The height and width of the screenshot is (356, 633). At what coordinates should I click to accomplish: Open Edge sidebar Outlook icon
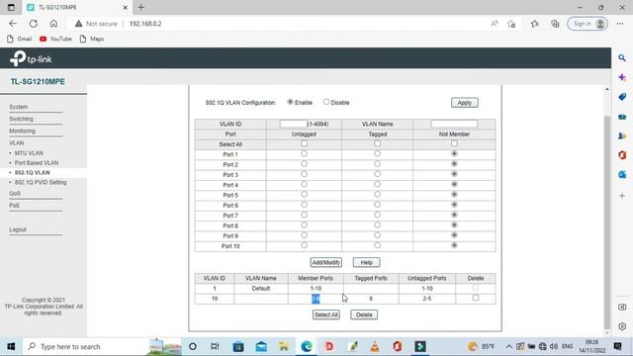coord(622,174)
